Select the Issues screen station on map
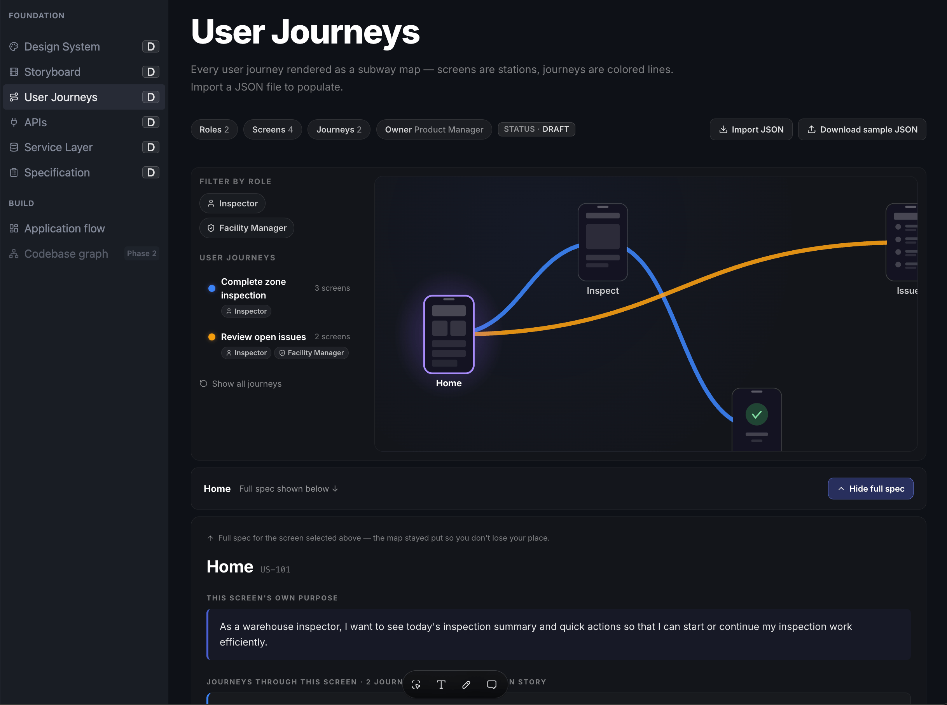 pos(902,242)
